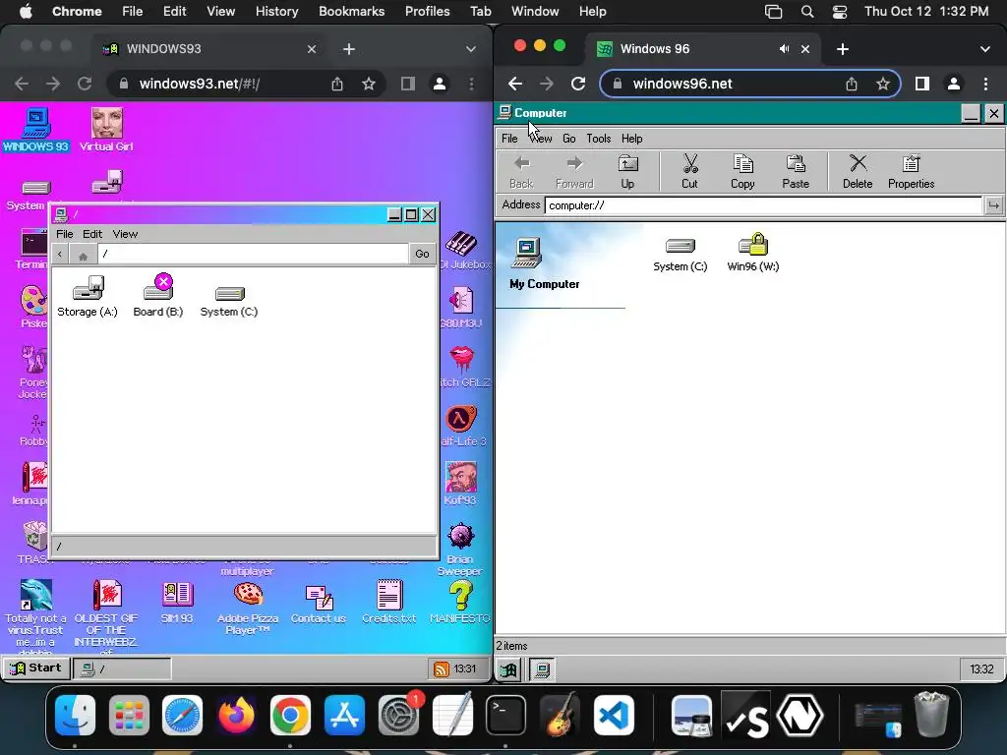1007x755 pixels.
Task: Open System (C:) in Windows 96 Computer
Action: pyautogui.click(x=681, y=255)
